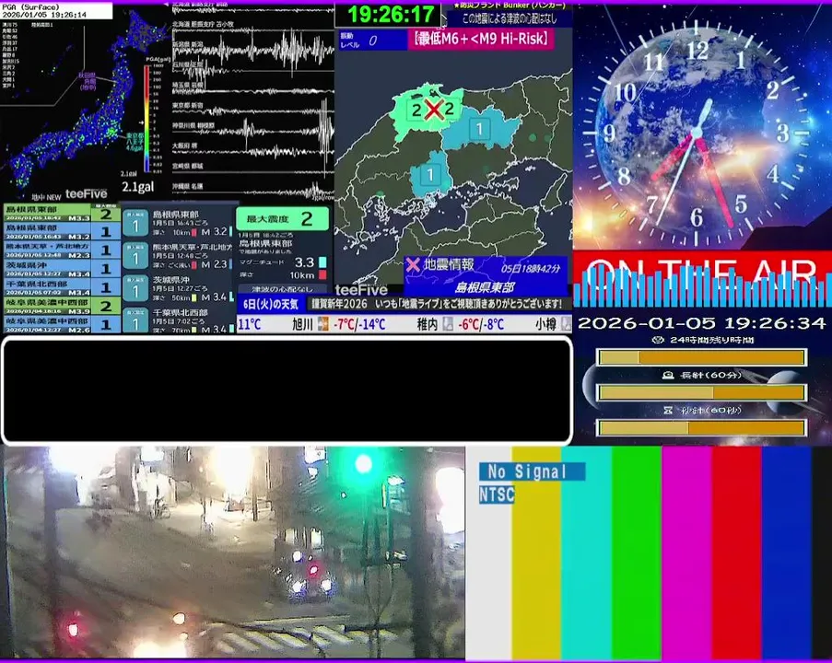Click the -7°C/-14°C 旭川 temperature
Viewport: 832px width, 663px height.
pos(359,323)
